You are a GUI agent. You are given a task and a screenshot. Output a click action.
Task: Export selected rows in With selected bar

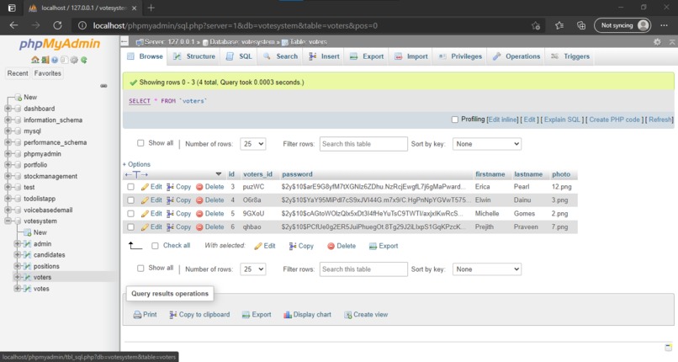pyautogui.click(x=383, y=246)
